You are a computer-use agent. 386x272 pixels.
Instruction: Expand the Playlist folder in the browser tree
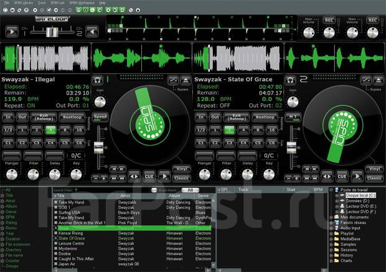331,233
